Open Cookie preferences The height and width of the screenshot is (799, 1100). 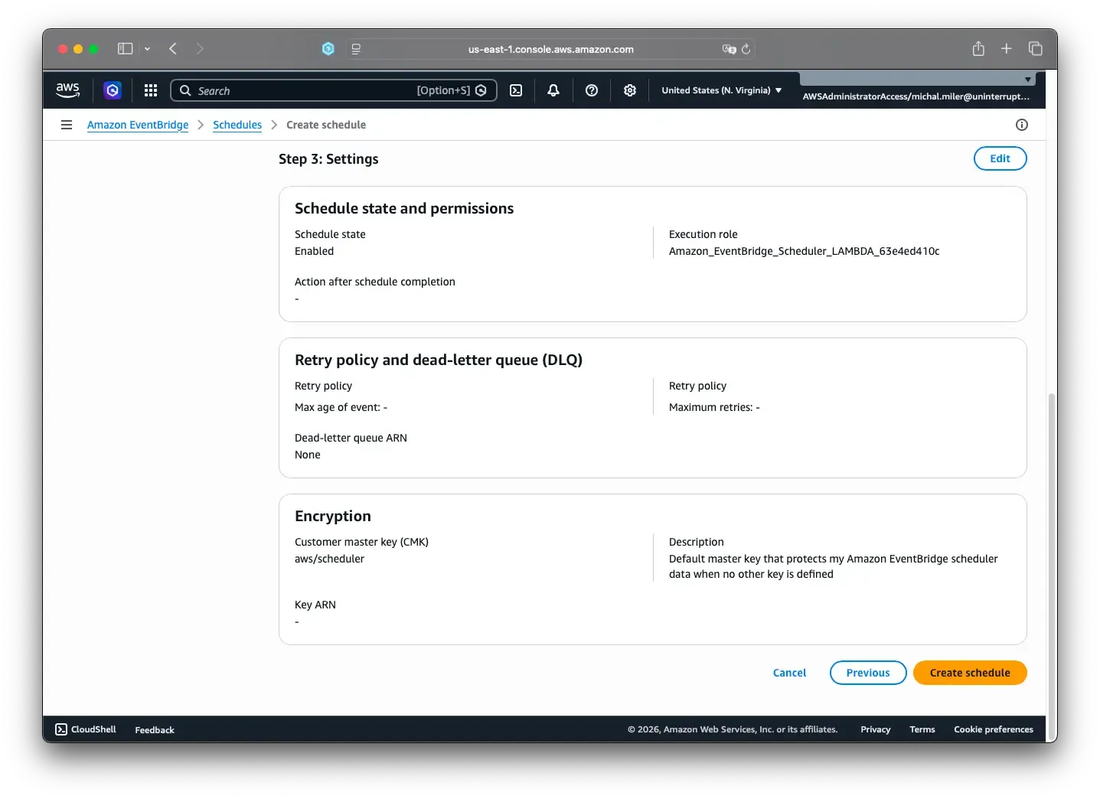click(993, 729)
